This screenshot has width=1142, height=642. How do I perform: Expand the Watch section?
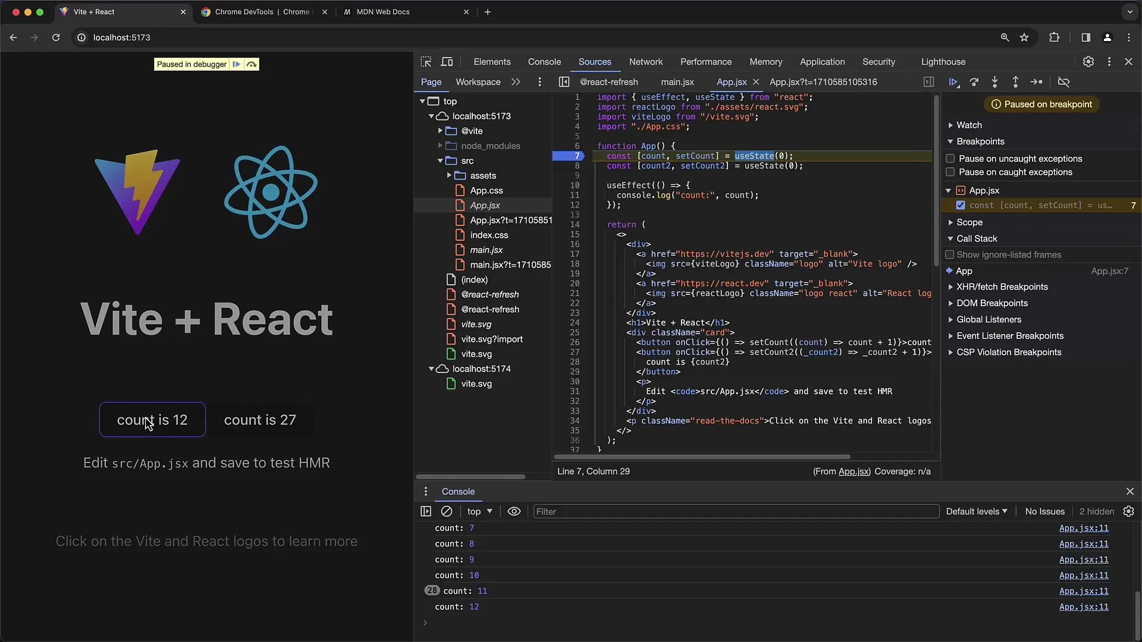click(x=969, y=125)
